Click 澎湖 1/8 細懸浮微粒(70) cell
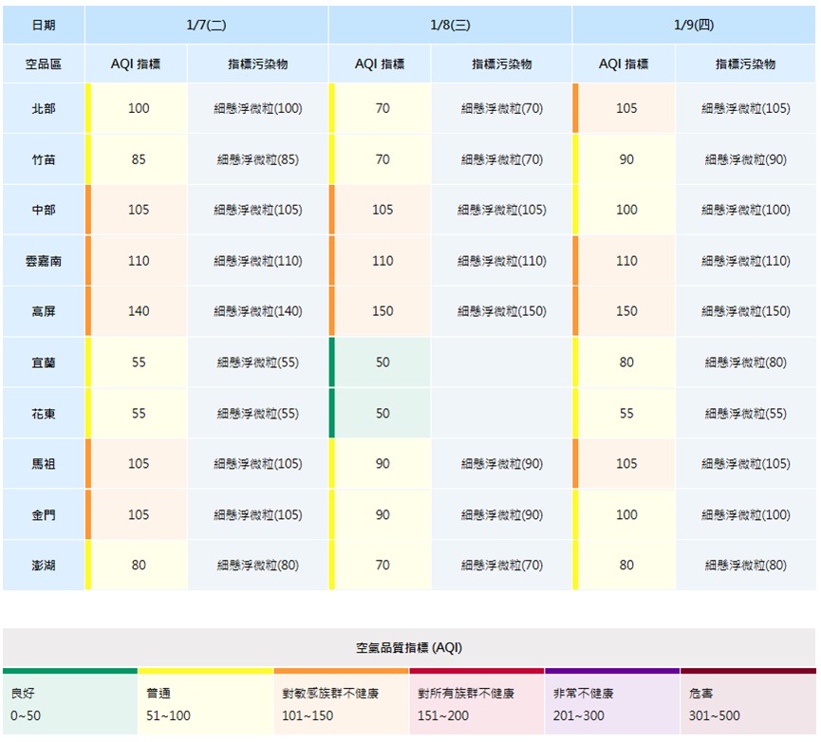 point(502,566)
